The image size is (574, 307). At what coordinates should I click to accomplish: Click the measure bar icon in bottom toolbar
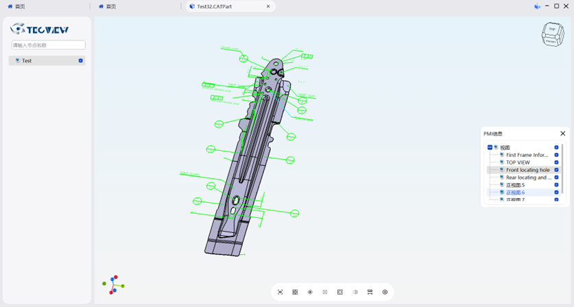pyautogui.click(x=370, y=292)
